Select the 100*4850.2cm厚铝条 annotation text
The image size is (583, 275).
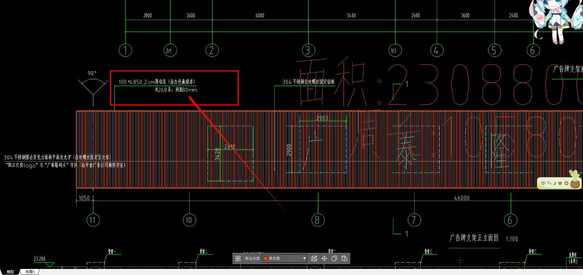[x=157, y=82]
